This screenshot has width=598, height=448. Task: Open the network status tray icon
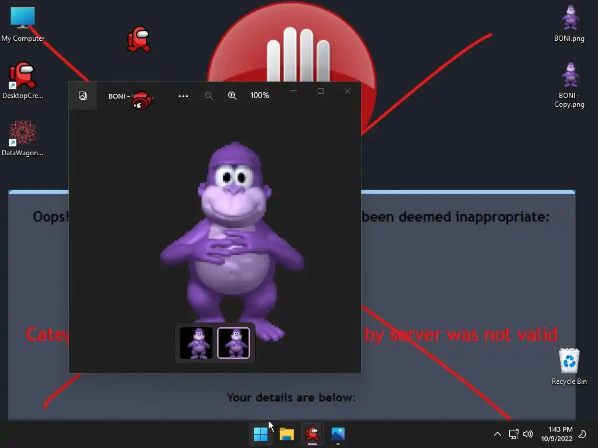click(x=513, y=434)
